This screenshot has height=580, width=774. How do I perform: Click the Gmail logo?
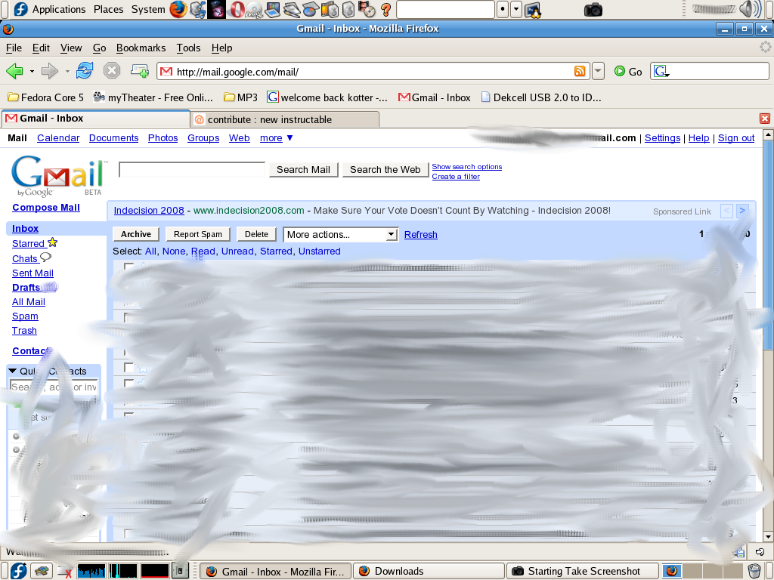click(59, 177)
